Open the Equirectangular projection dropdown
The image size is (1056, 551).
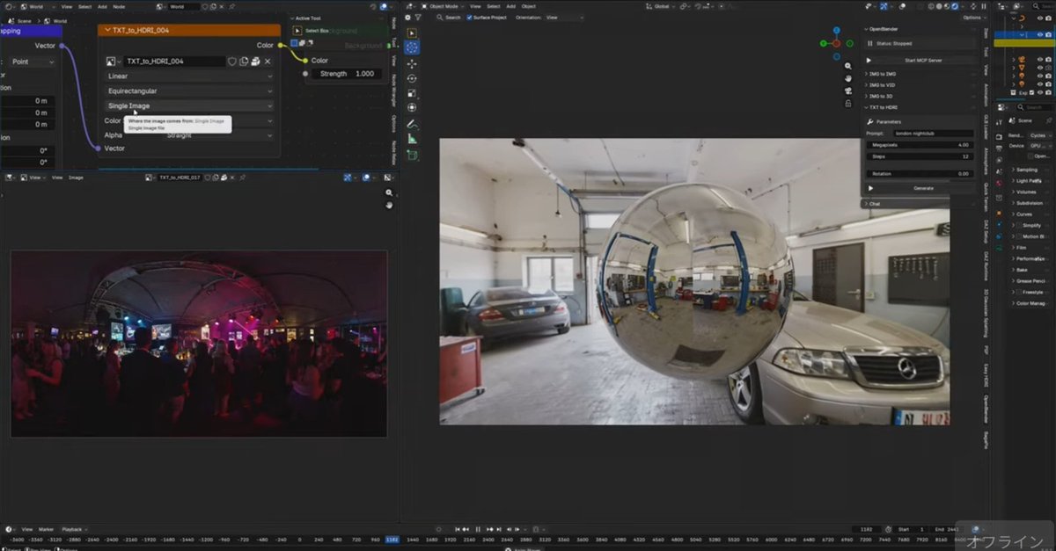[189, 91]
